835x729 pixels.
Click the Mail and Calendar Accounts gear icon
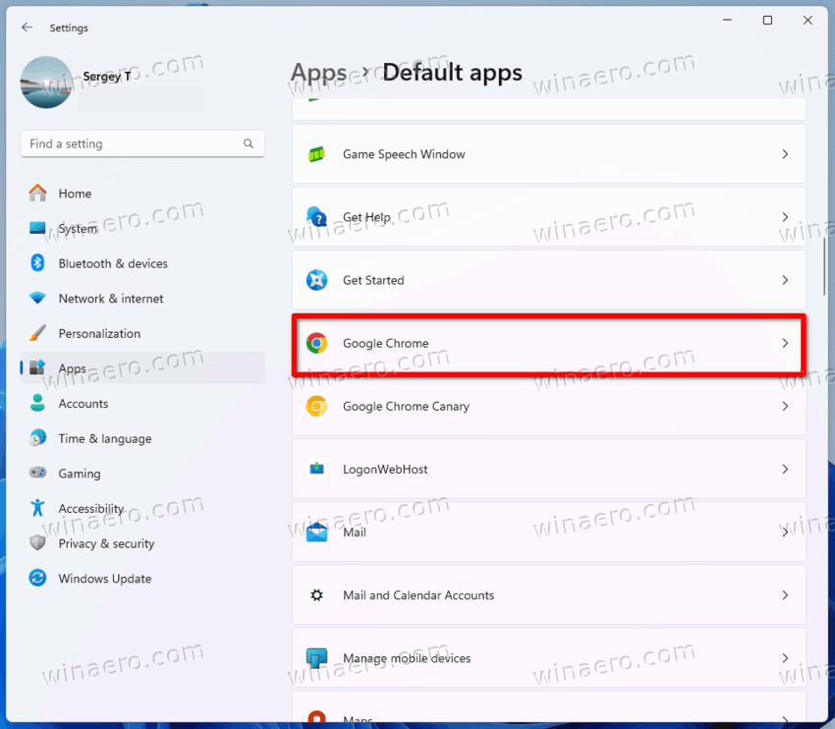tap(316, 594)
